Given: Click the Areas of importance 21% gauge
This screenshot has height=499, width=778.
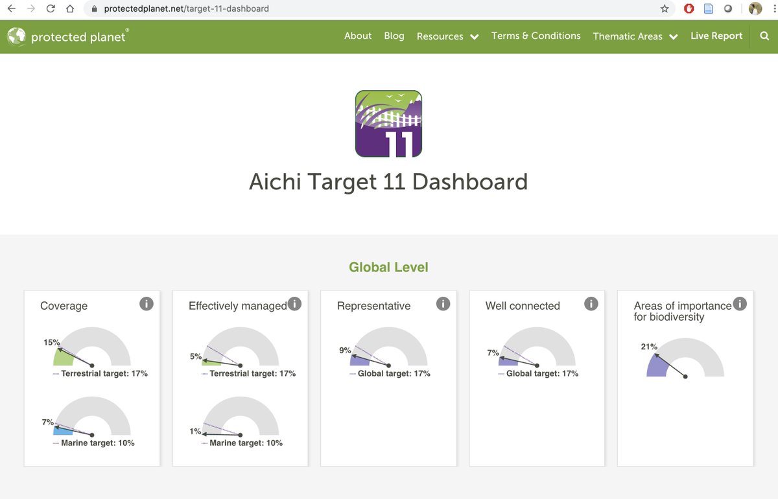Looking at the screenshot, I should [x=685, y=358].
